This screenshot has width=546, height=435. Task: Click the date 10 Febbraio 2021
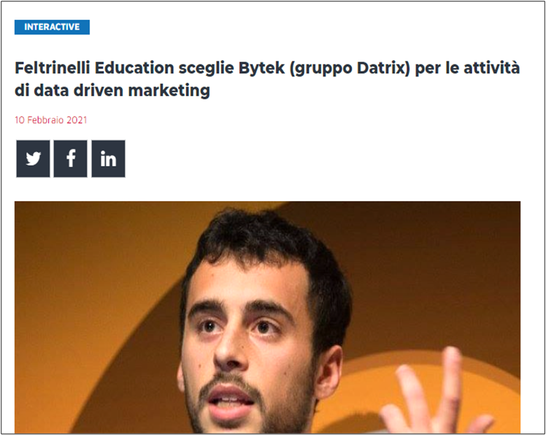coord(51,120)
